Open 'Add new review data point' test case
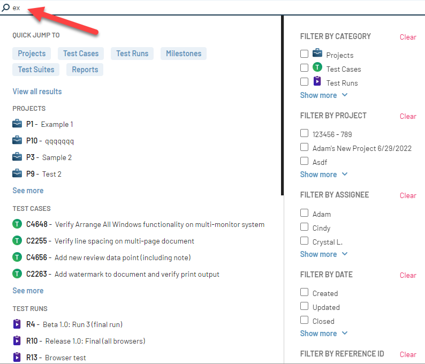This screenshot has width=425, height=364. (123, 257)
